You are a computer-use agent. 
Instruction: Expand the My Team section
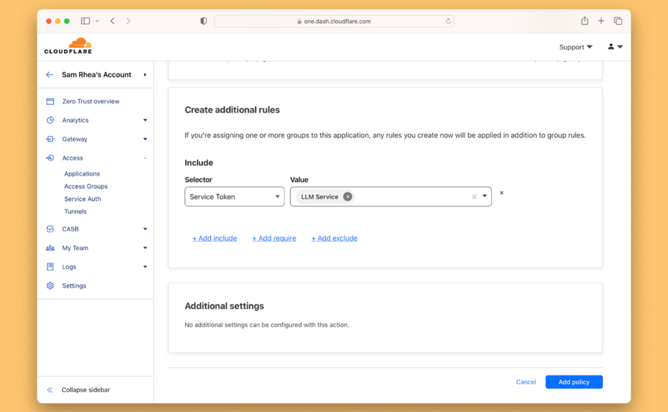pos(145,248)
